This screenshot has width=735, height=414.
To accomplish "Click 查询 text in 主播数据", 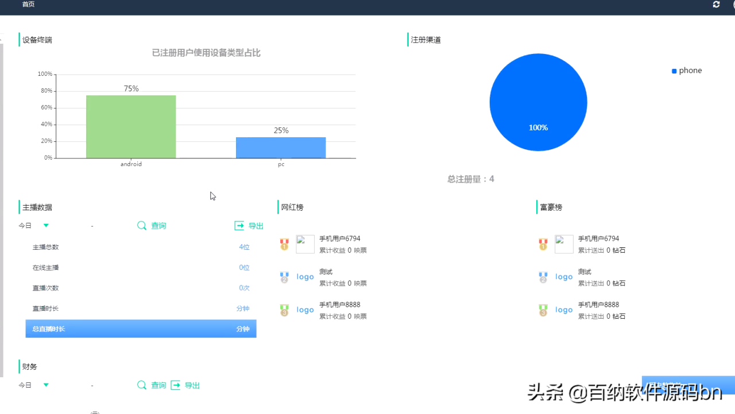I will pos(158,226).
